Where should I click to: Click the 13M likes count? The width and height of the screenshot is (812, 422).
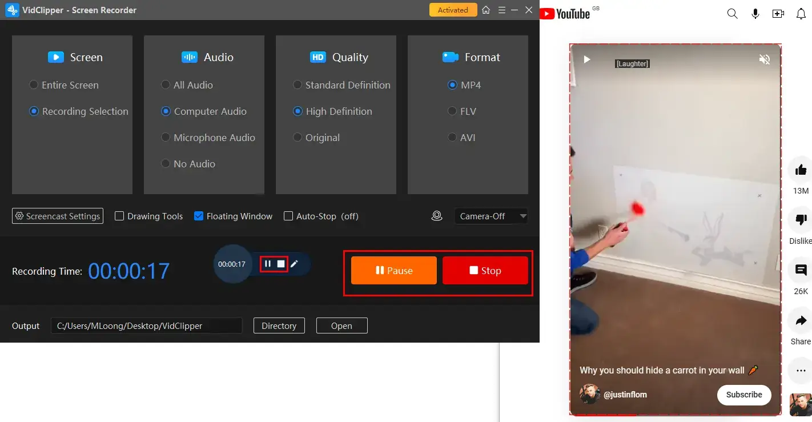801,191
